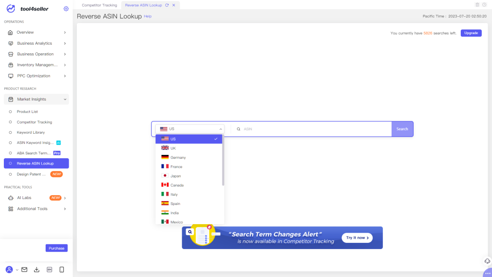Choose Germany in the marketplace list
The image size is (492, 277).
pos(189,157)
